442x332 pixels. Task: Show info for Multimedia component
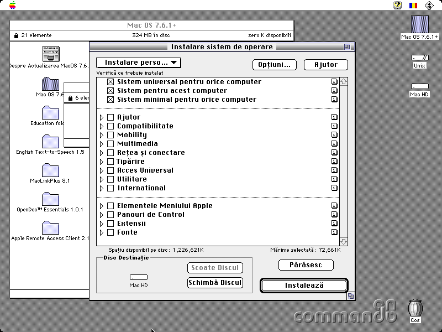coord(334,143)
